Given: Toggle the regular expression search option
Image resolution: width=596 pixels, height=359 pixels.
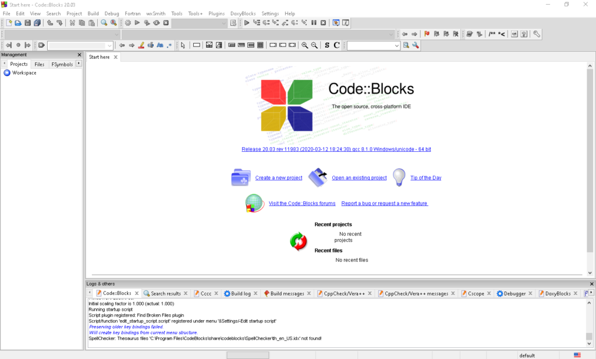Looking at the screenshot, I should click(x=169, y=45).
